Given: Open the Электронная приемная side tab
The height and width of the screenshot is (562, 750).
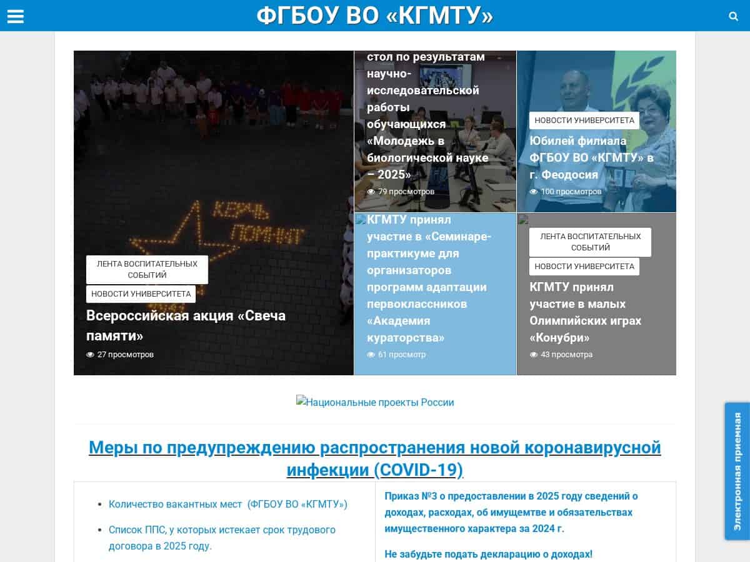Looking at the screenshot, I should pos(737,471).
